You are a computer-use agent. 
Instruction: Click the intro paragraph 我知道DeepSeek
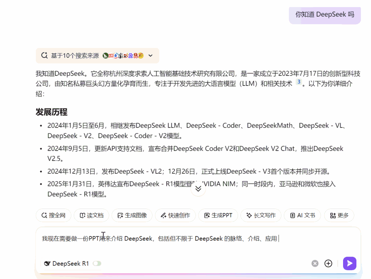pyautogui.click(x=198, y=83)
